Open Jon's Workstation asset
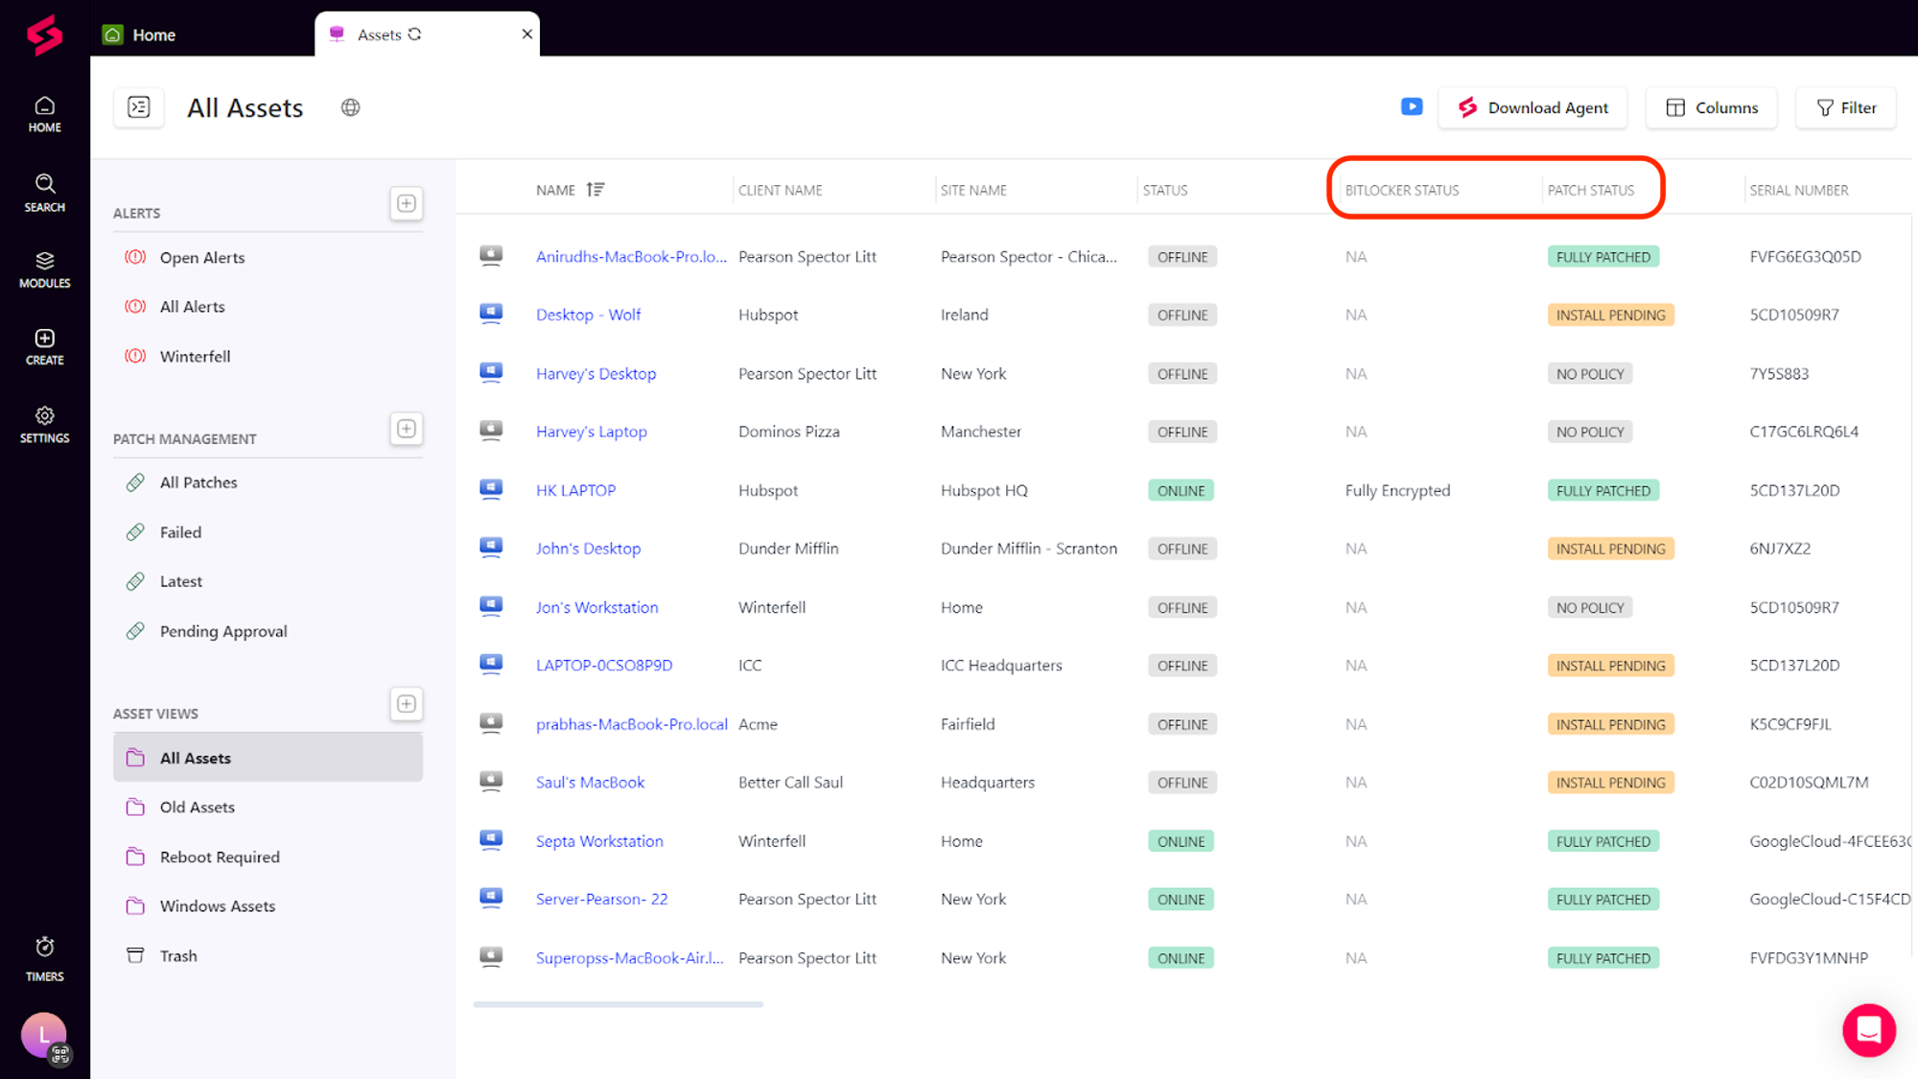The height and width of the screenshot is (1079, 1918). click(x=596, y=607)
